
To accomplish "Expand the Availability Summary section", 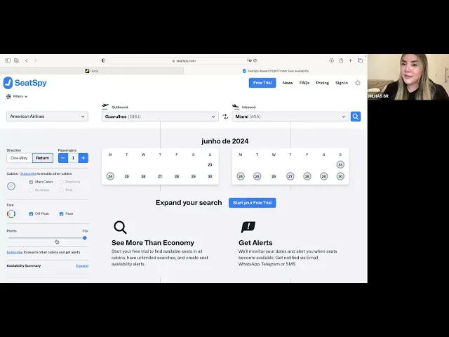I will point(82,266).
